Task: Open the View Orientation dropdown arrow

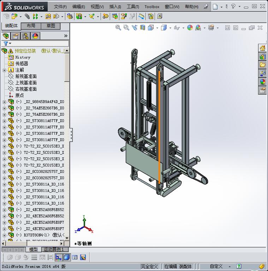Action: click(157, 28)
